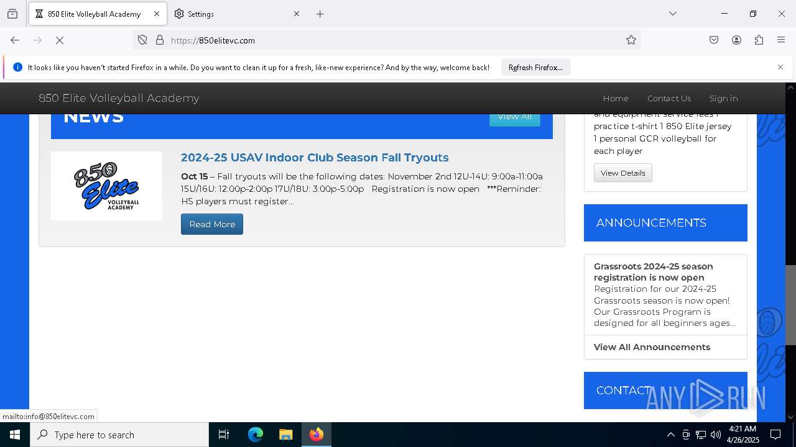Show site security lock information

(160, 40)
